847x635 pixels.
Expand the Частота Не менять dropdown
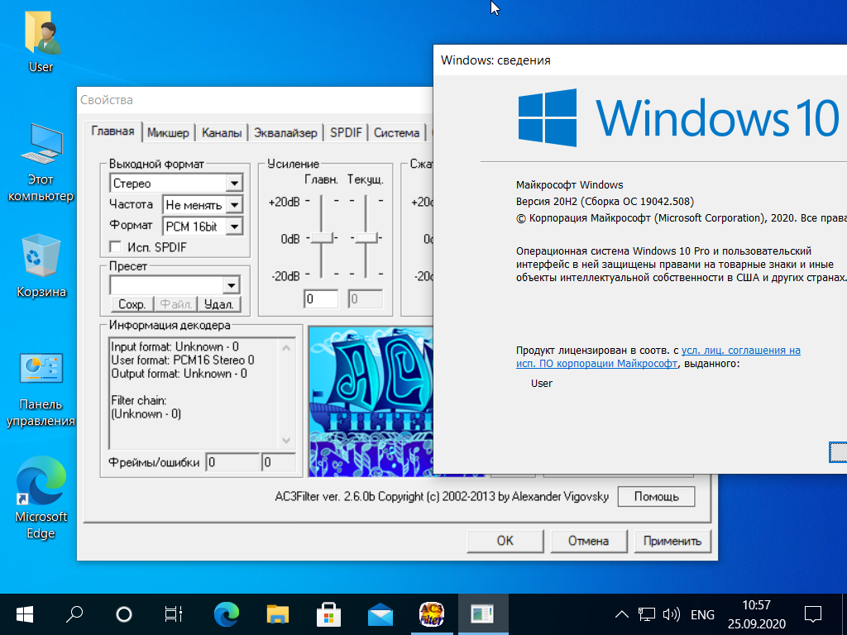[234, 205]
